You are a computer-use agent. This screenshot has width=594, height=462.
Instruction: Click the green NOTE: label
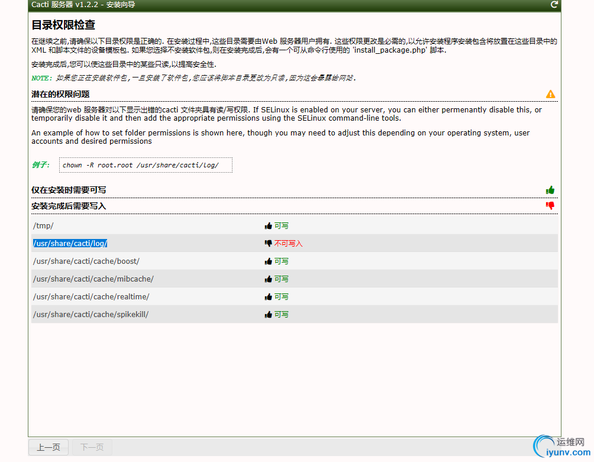click(42, 78)
